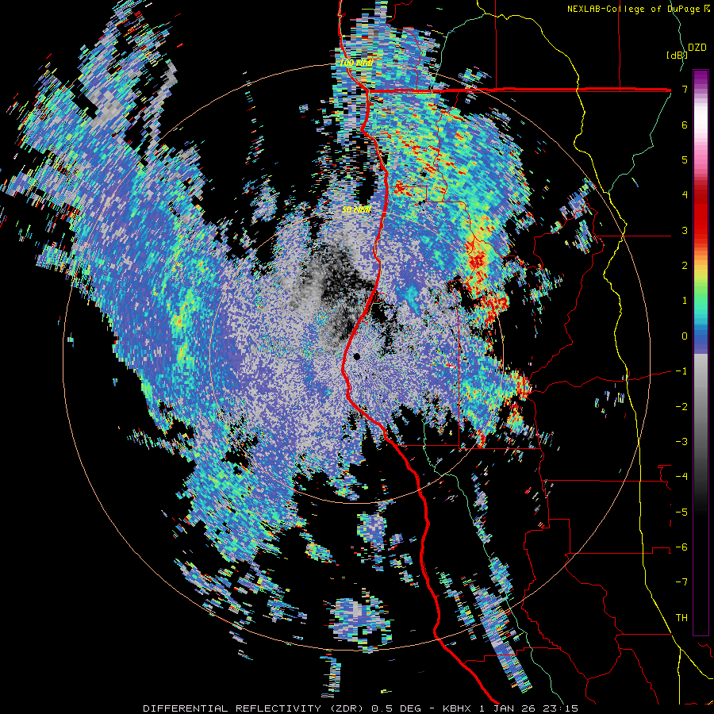Image resolution: width=714 pixels, height=714 pixels.
Task: Click scale value 4 on legend
Action: coord(685,195)
